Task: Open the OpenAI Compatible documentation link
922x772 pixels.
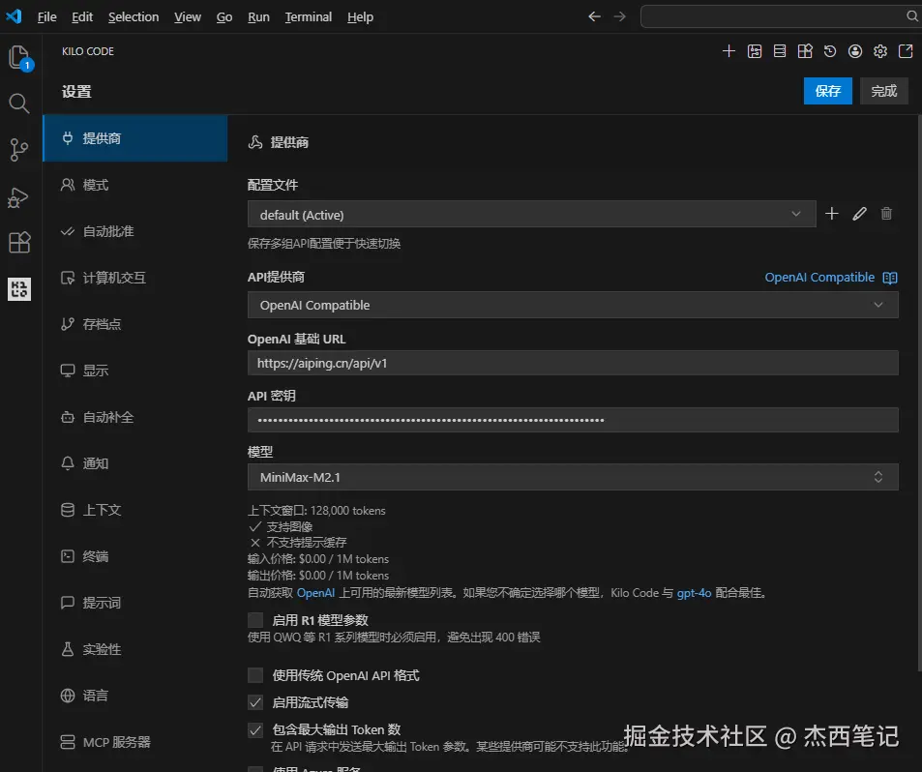Action: click(x=819, y=278)
